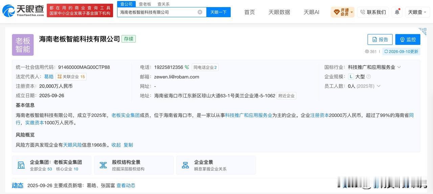Image resolution: width=433 pixels, height=194 pixels.
Task: Click 查看动态 link
Action: tap(126, 185)
